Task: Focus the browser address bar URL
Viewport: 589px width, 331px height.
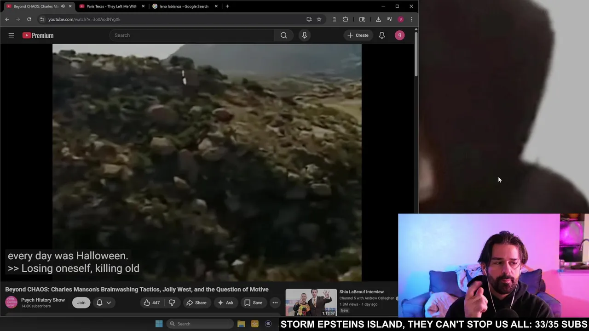Action: pyautogui.click(x=84, y=19)
